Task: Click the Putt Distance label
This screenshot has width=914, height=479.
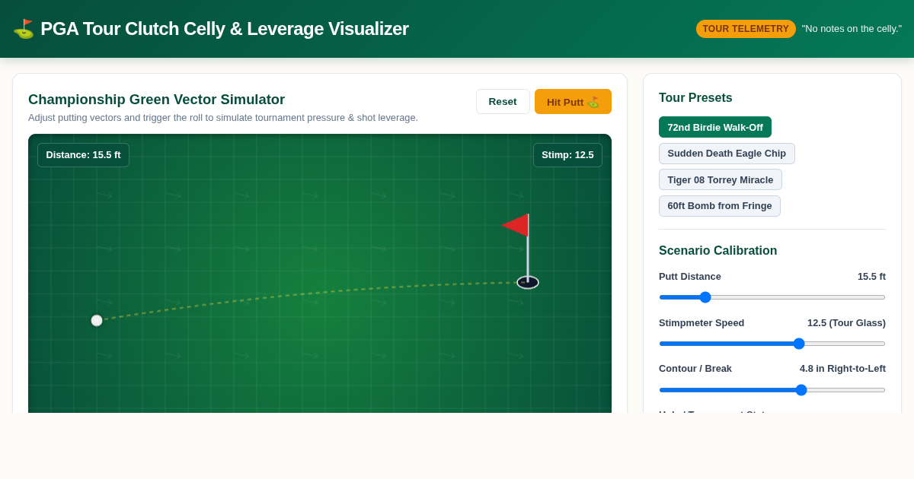Action: (x=690, y=277)
